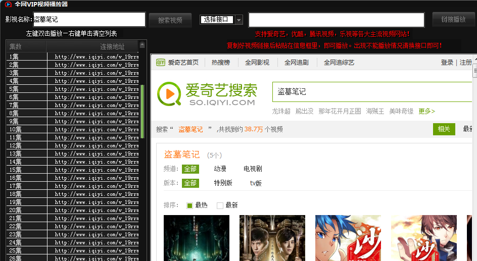Open the blue-haired anime poster thumbnail

click(x=348, y=238)
